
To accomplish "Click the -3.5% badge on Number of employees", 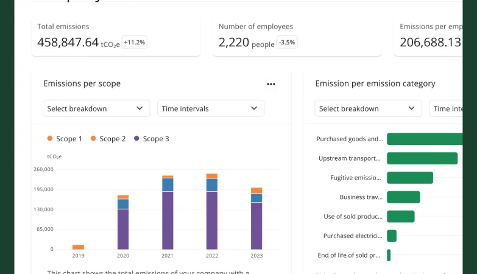I will coord(286,43).
